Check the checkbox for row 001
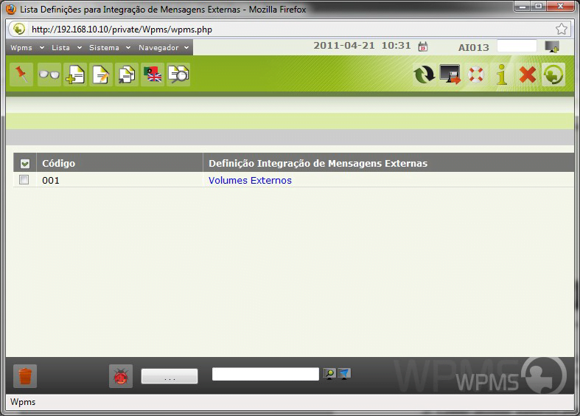 (x=24, y=179)
